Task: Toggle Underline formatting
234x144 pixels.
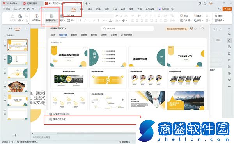Action: click(x=90, y=21)
